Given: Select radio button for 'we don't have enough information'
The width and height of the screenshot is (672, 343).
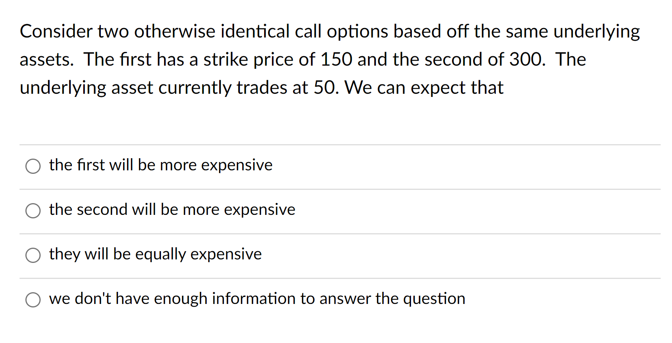Looking at the screenshot, I should [x=33, y=300].
